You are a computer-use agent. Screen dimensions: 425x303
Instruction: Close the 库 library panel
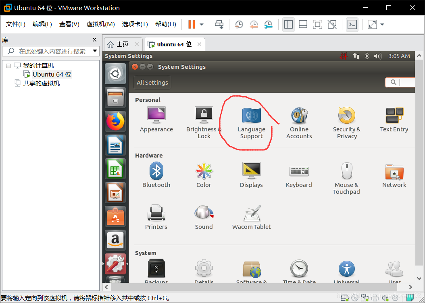tap(95, 40)
